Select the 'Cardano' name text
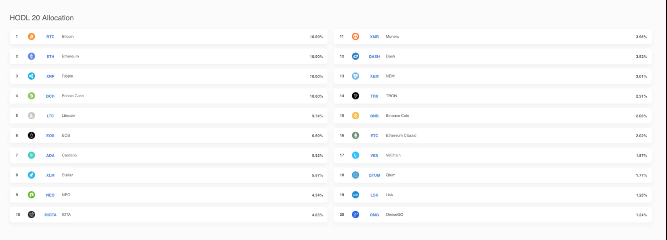Screen dimensions: 667x240 pos(69,155)
